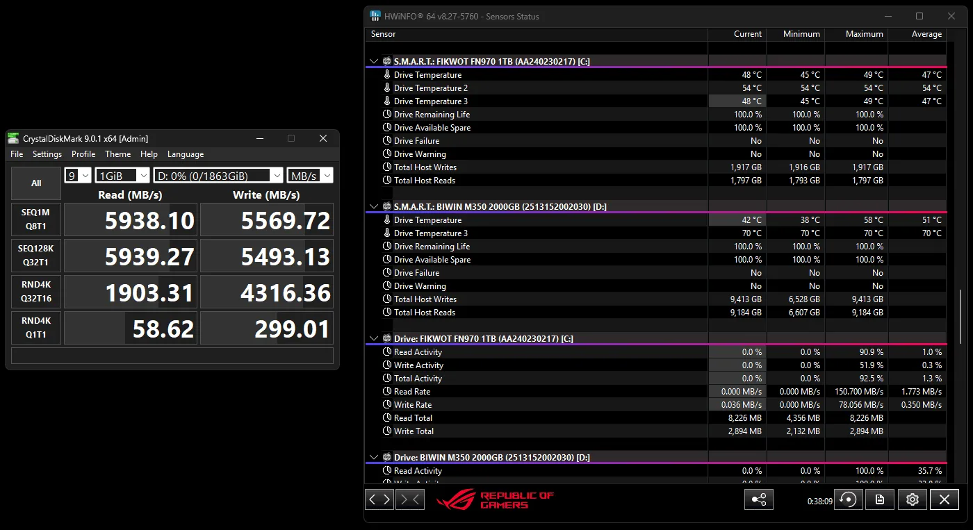
Task: Open the test count dropdown showing 9
Action: 78,176
